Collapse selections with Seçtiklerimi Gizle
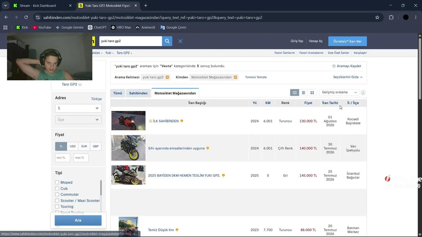 coord(348,77)
